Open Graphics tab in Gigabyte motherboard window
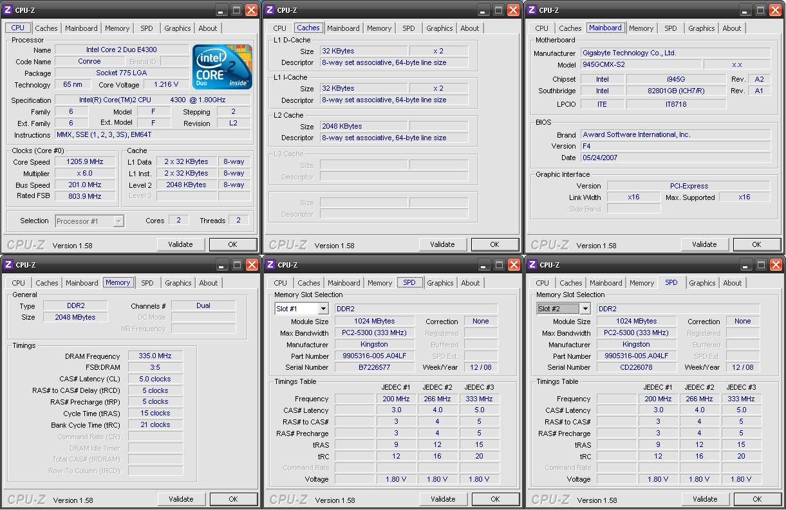786x510 pixels. click(702, 28)
